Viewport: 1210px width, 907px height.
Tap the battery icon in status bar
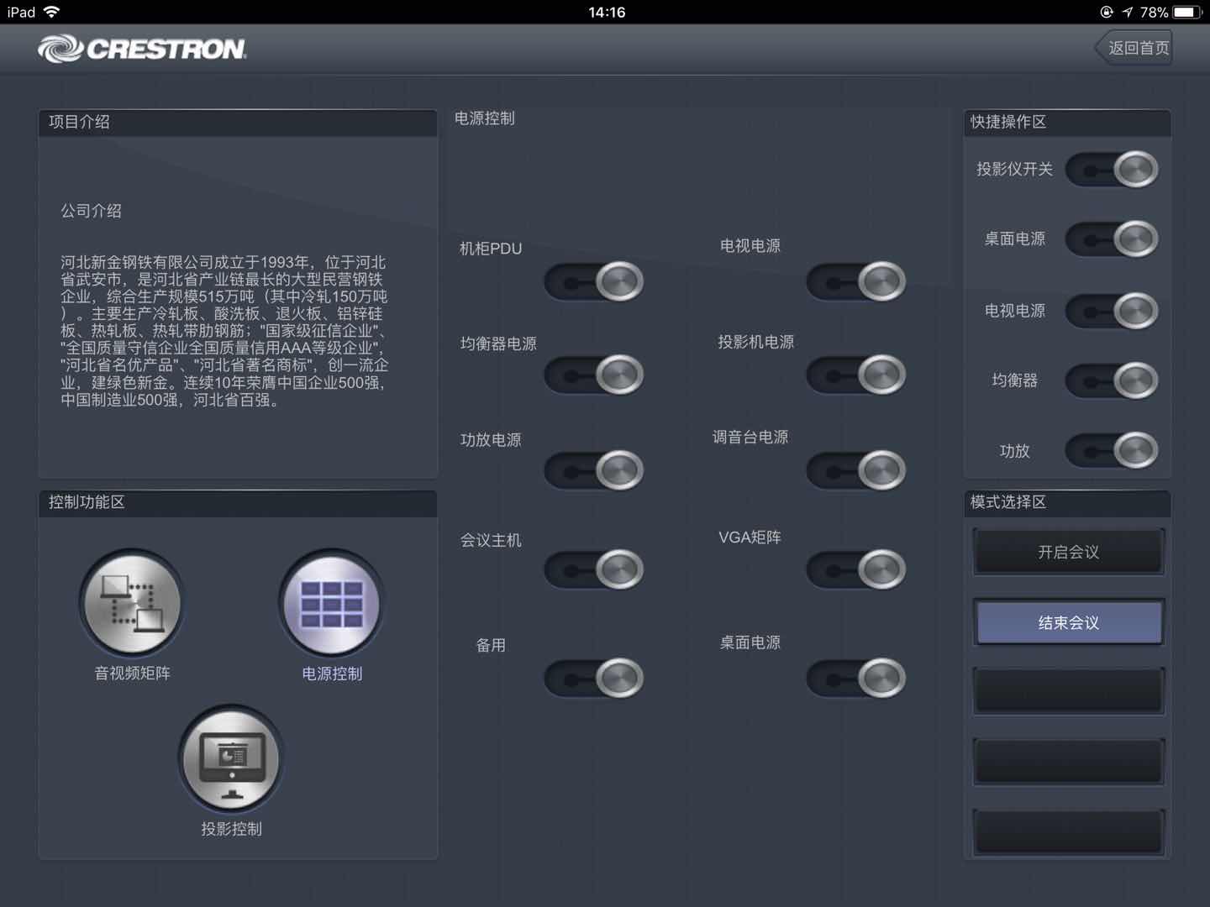pos(1187,12)
